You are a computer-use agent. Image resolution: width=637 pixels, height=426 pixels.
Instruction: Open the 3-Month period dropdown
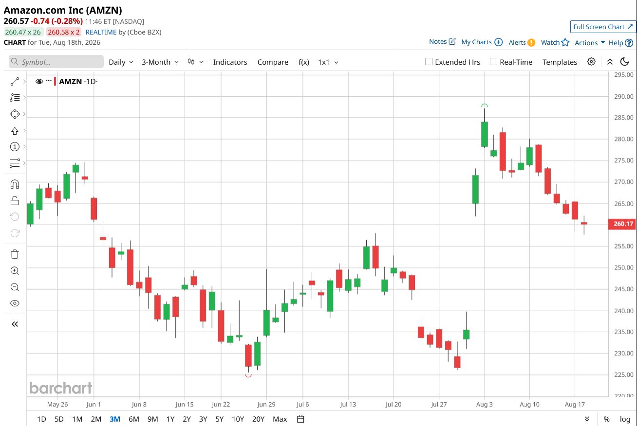click(x=160, y=62)
